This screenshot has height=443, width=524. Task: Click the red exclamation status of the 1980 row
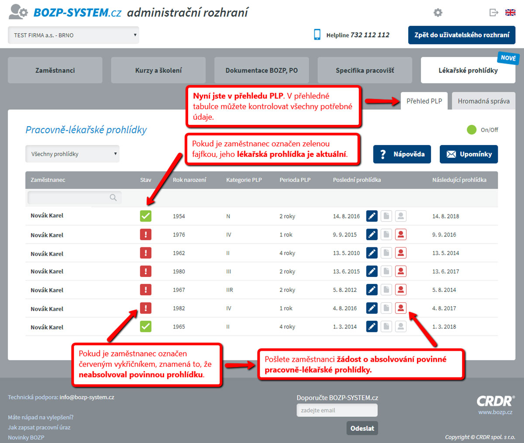(146, 271)
